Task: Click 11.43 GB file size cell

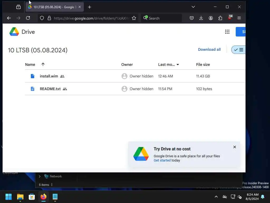Action: (x=203, y=76)
